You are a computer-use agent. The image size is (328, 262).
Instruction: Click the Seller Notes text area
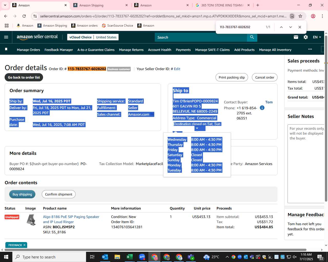(x=306, y=164)
